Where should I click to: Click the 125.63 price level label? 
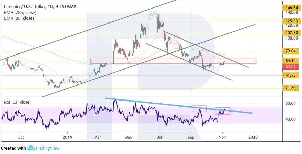292,21
